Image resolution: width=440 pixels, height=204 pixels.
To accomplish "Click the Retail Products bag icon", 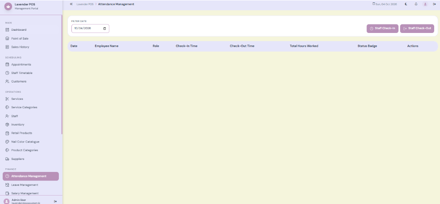I will [x=7, y=133].
